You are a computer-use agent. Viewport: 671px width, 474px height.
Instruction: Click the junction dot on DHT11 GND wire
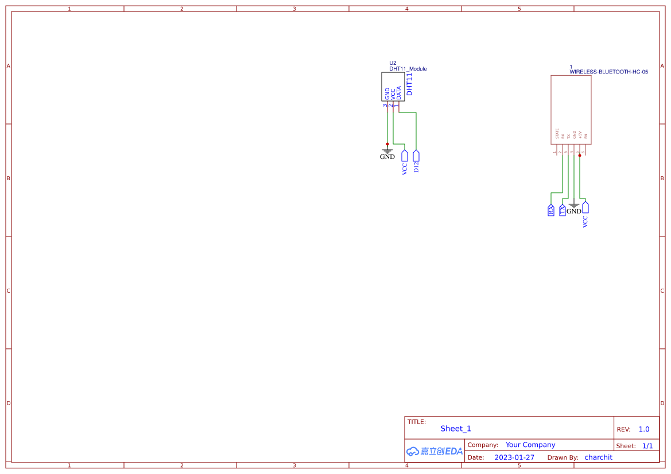coord(387,144)
